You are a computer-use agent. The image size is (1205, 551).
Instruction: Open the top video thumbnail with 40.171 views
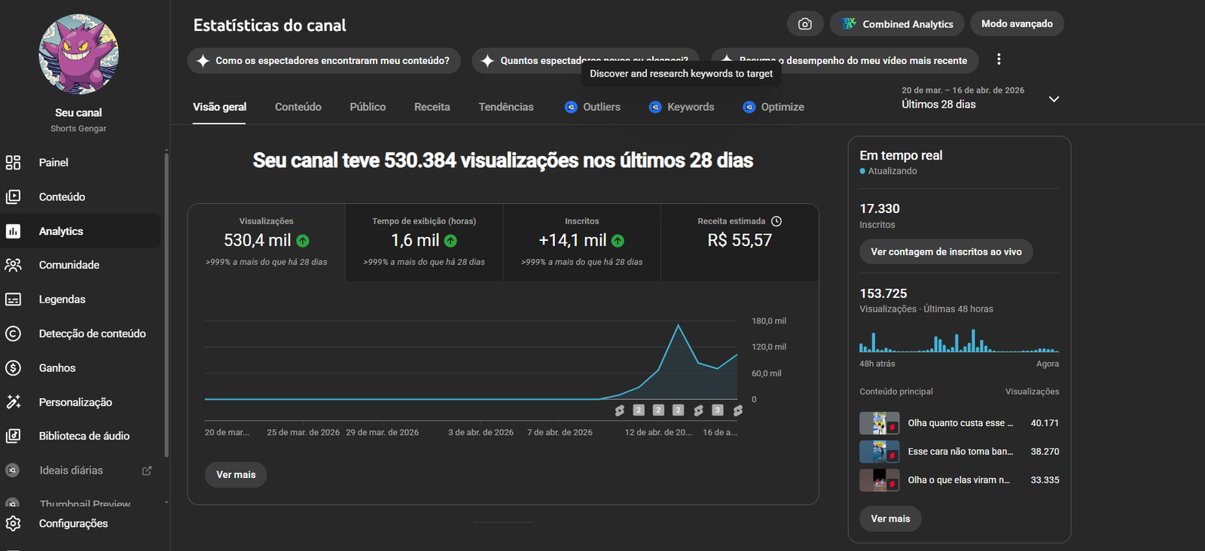click(879, 423)
